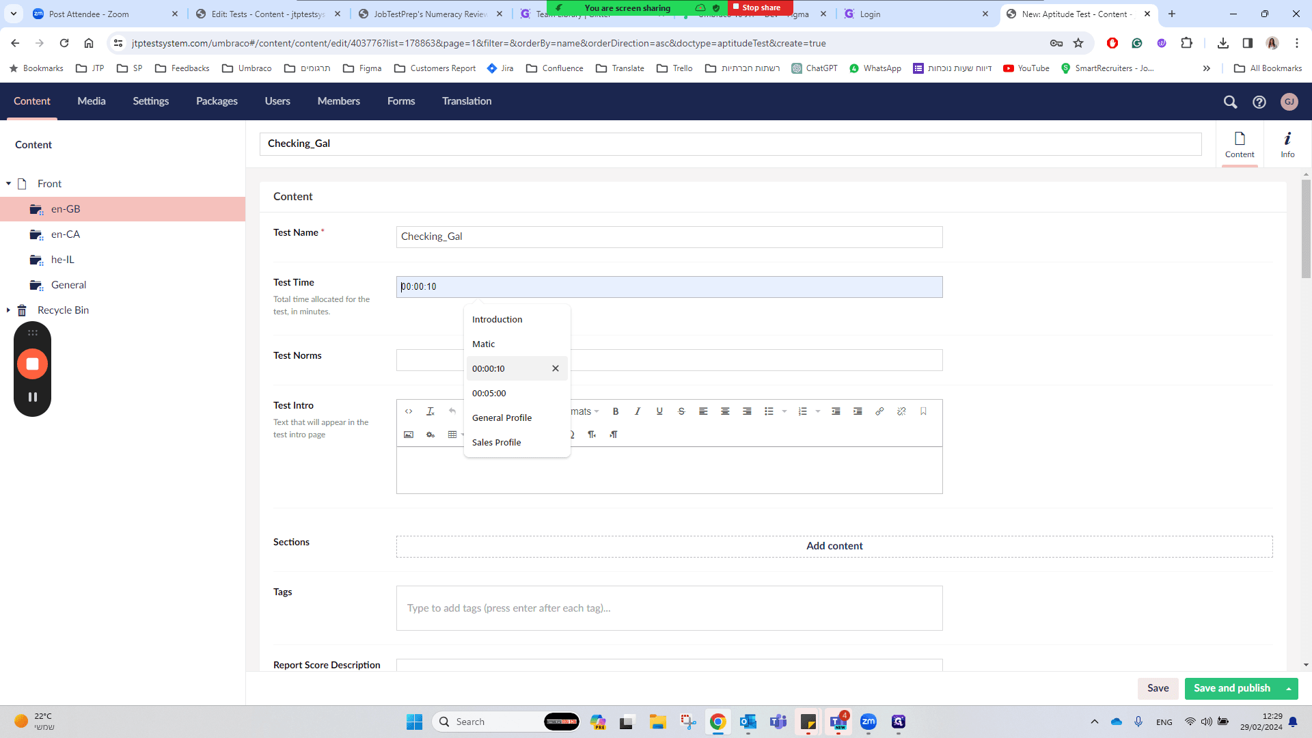Open the Save and publish dropdown arrow
The image size is (1312, 738).
pos(1289,689)
